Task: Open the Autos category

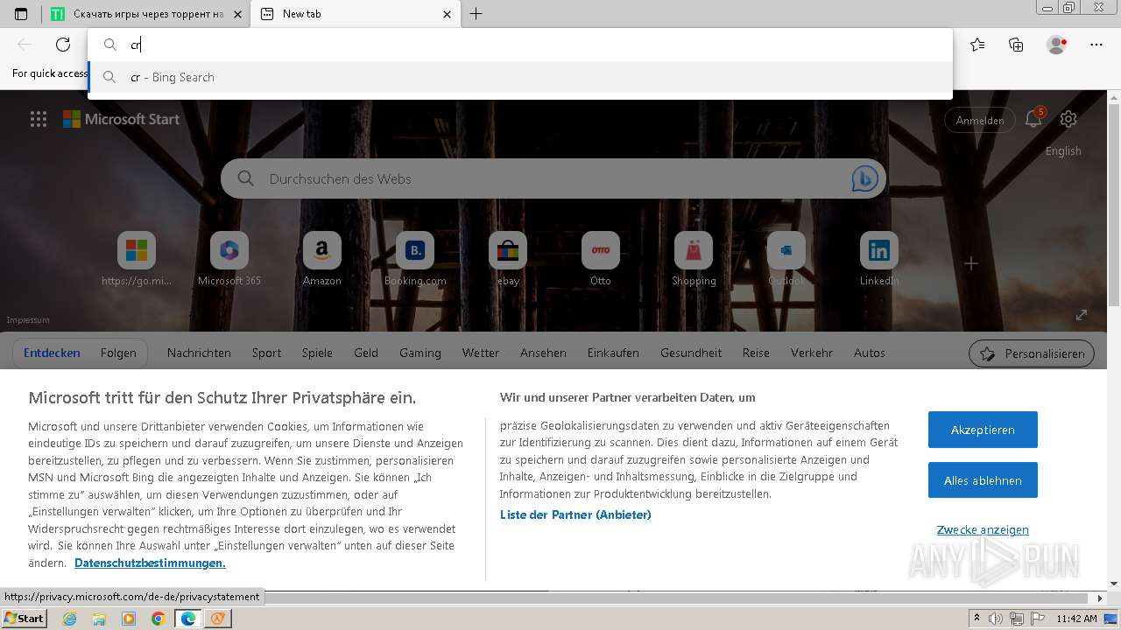Action: click(870, 353)
